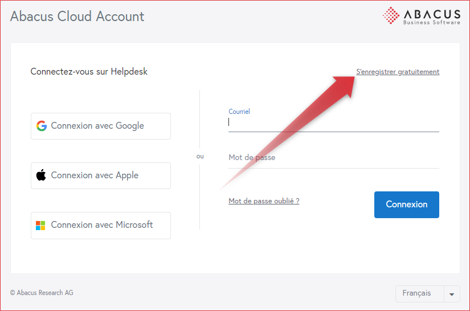Click the Connectez-vous sur Helpdesk title
Screen dimensions: 470x311
click(x=89, y=72)
